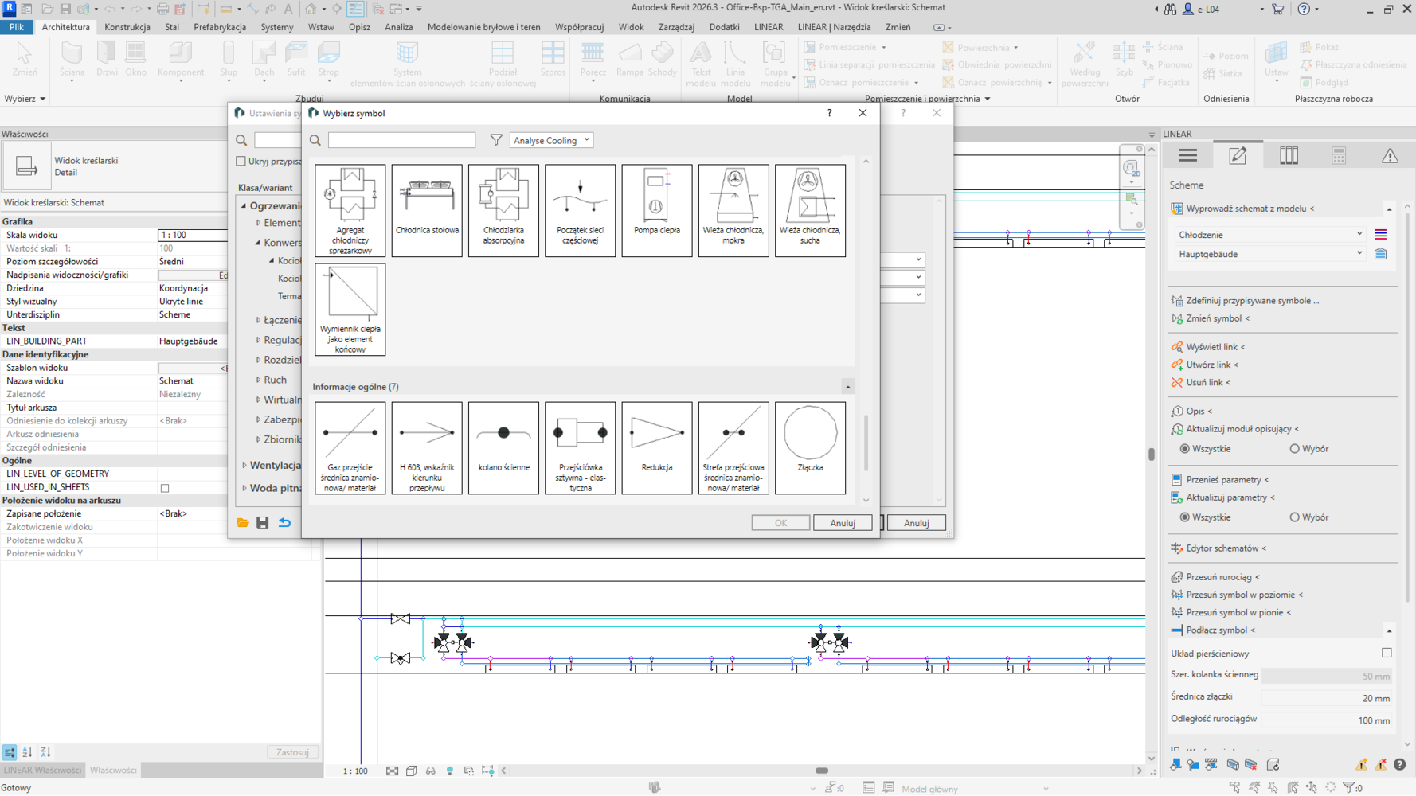The image size is (1416, 796).
Task: Pick the Wieża chłodnicza, mokra symbol
Action: 733,210
